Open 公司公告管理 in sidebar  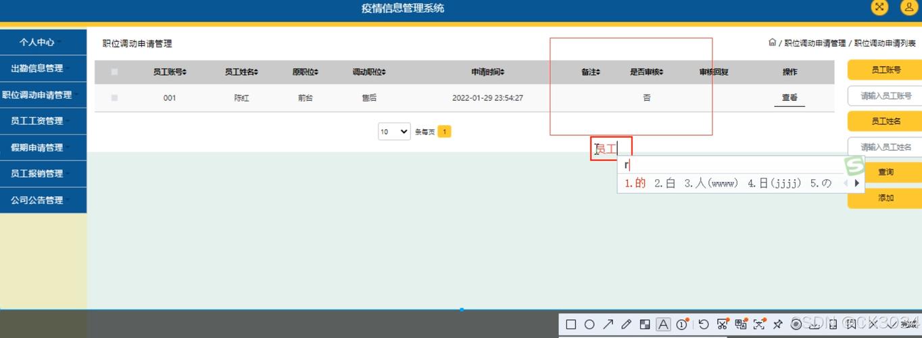point(43,200)
